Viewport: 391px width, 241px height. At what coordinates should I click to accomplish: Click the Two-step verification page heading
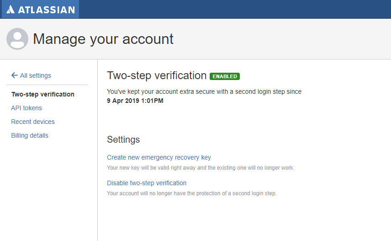pos(157,75)
